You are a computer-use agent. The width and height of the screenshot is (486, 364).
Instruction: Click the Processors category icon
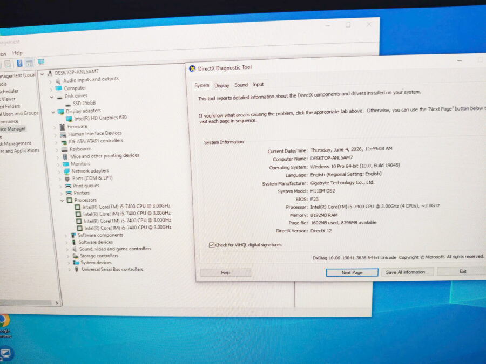[70, 200]
